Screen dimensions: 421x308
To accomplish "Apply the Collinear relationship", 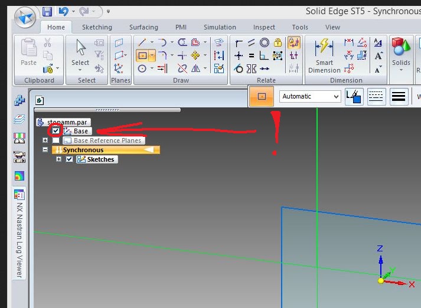I will coord(265,68).
